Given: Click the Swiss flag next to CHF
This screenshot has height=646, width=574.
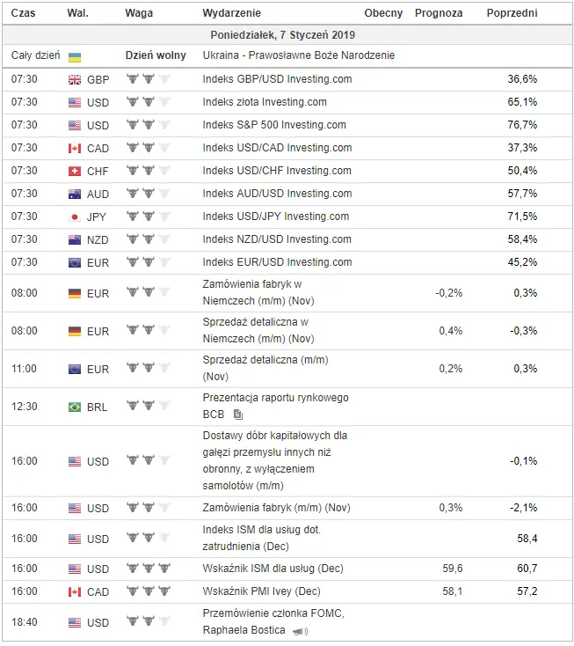Looking at the screenshot, I should click(75, 171).
